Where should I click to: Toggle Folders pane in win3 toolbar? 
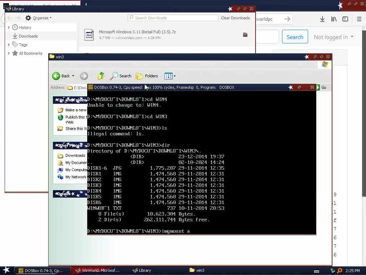tap(147, 76)
